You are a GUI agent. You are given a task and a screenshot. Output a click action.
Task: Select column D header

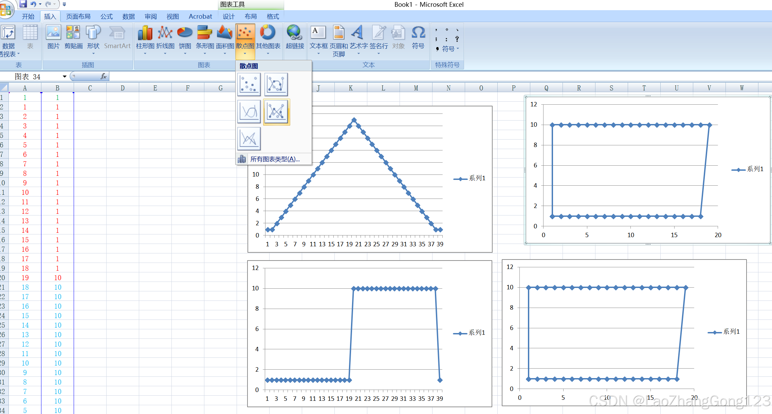[x=123, y=88]
